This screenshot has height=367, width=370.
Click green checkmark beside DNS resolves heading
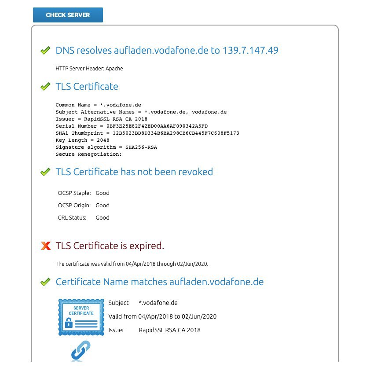pos(45,50)
